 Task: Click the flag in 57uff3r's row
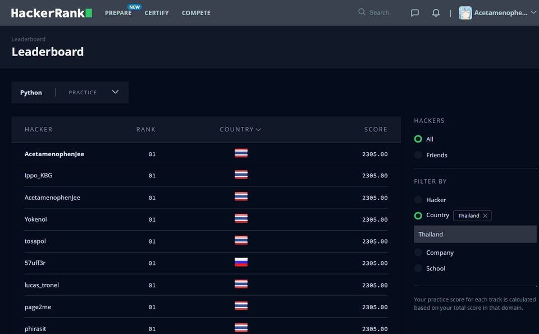click(241, 262)
